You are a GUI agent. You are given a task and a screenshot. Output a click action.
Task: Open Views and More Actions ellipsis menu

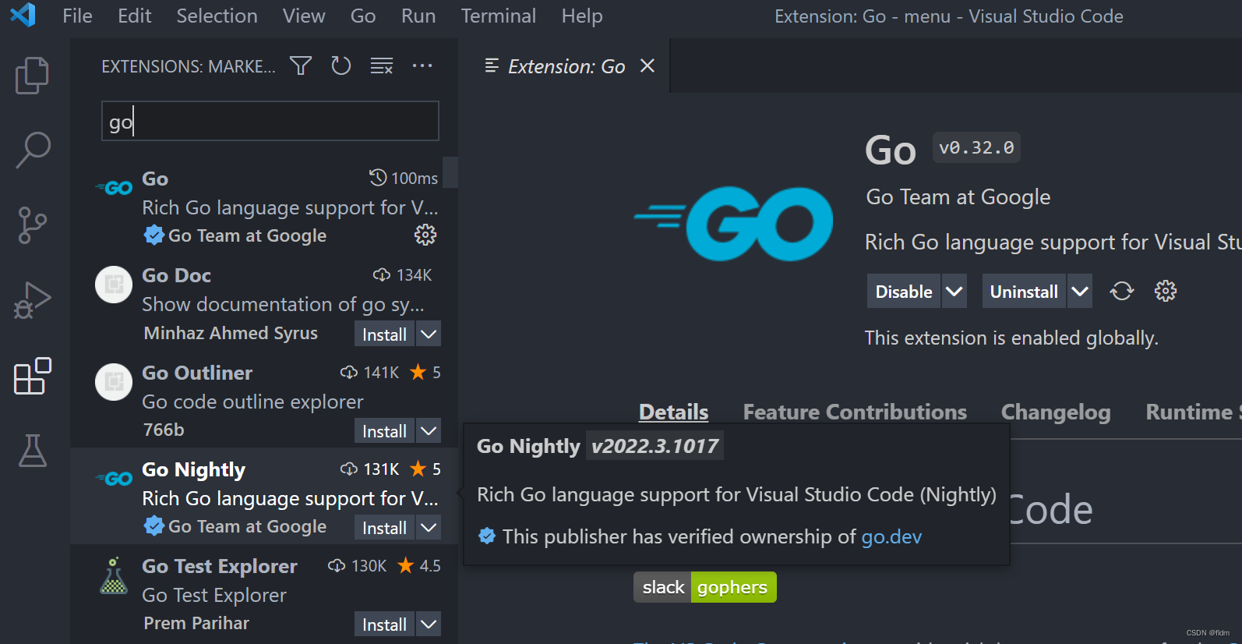(x=422, y=65)
